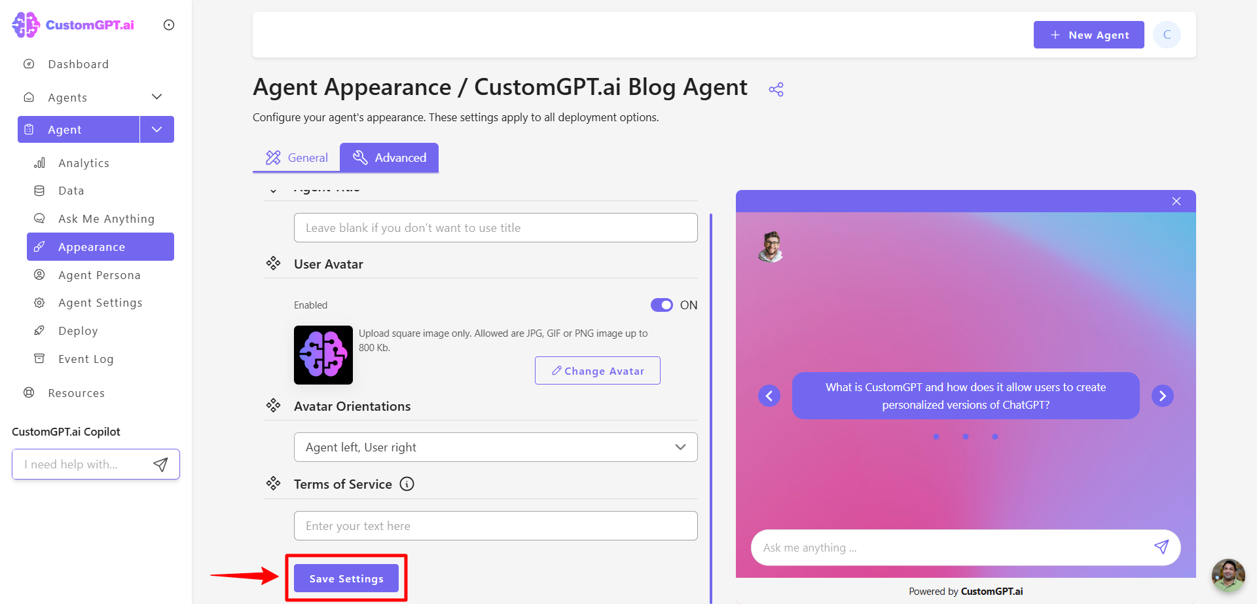
Task: Click the Agent Settings gear icon
Action: point(39,303)
